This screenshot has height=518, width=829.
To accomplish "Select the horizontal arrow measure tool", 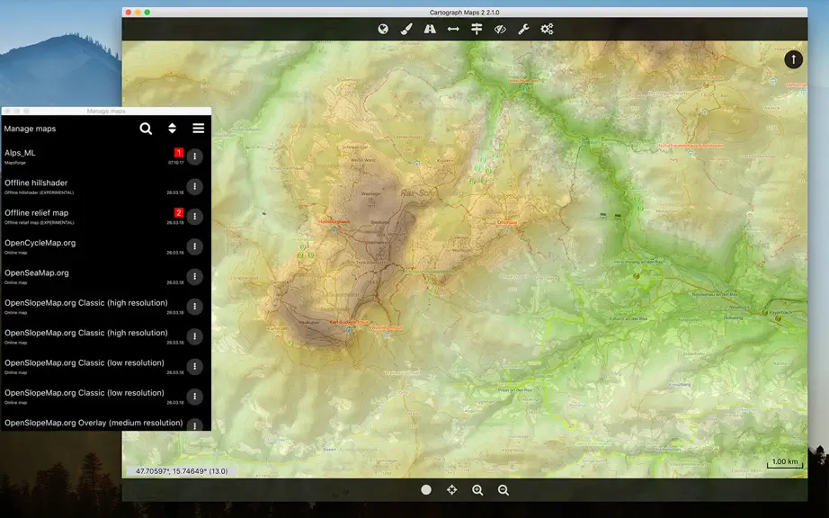I will 453,29.
